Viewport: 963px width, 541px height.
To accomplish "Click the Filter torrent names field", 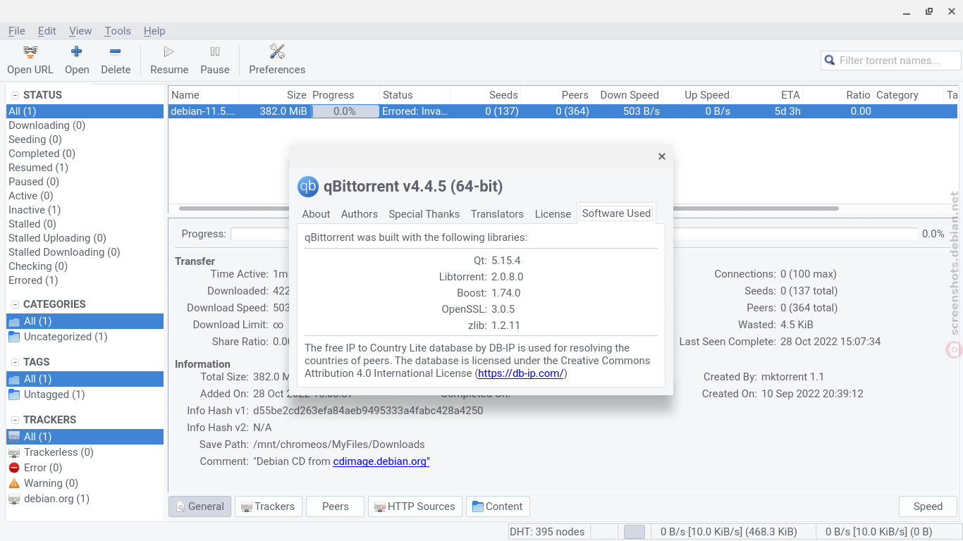I will tap(890, 61).
